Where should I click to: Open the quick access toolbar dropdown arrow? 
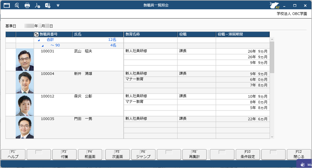tap(58, 5)
